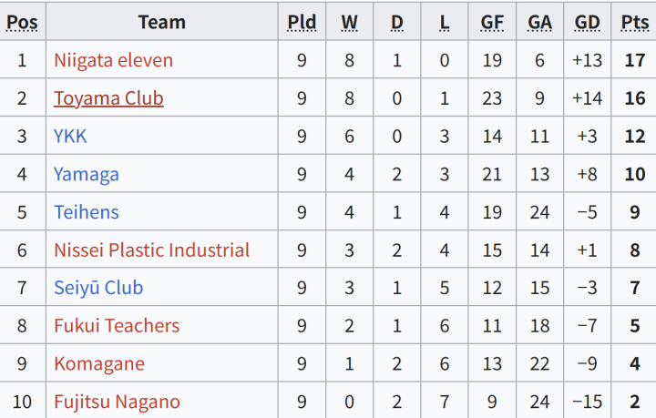
Task: Click the Team column header
Action: point(162,22)
